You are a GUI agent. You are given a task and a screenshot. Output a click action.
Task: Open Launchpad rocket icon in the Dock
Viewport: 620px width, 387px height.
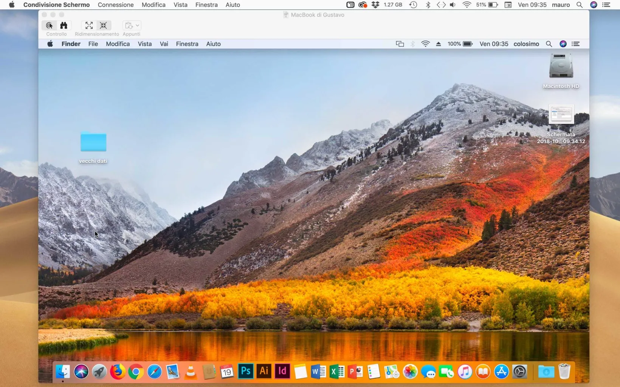tap(99, 372)
